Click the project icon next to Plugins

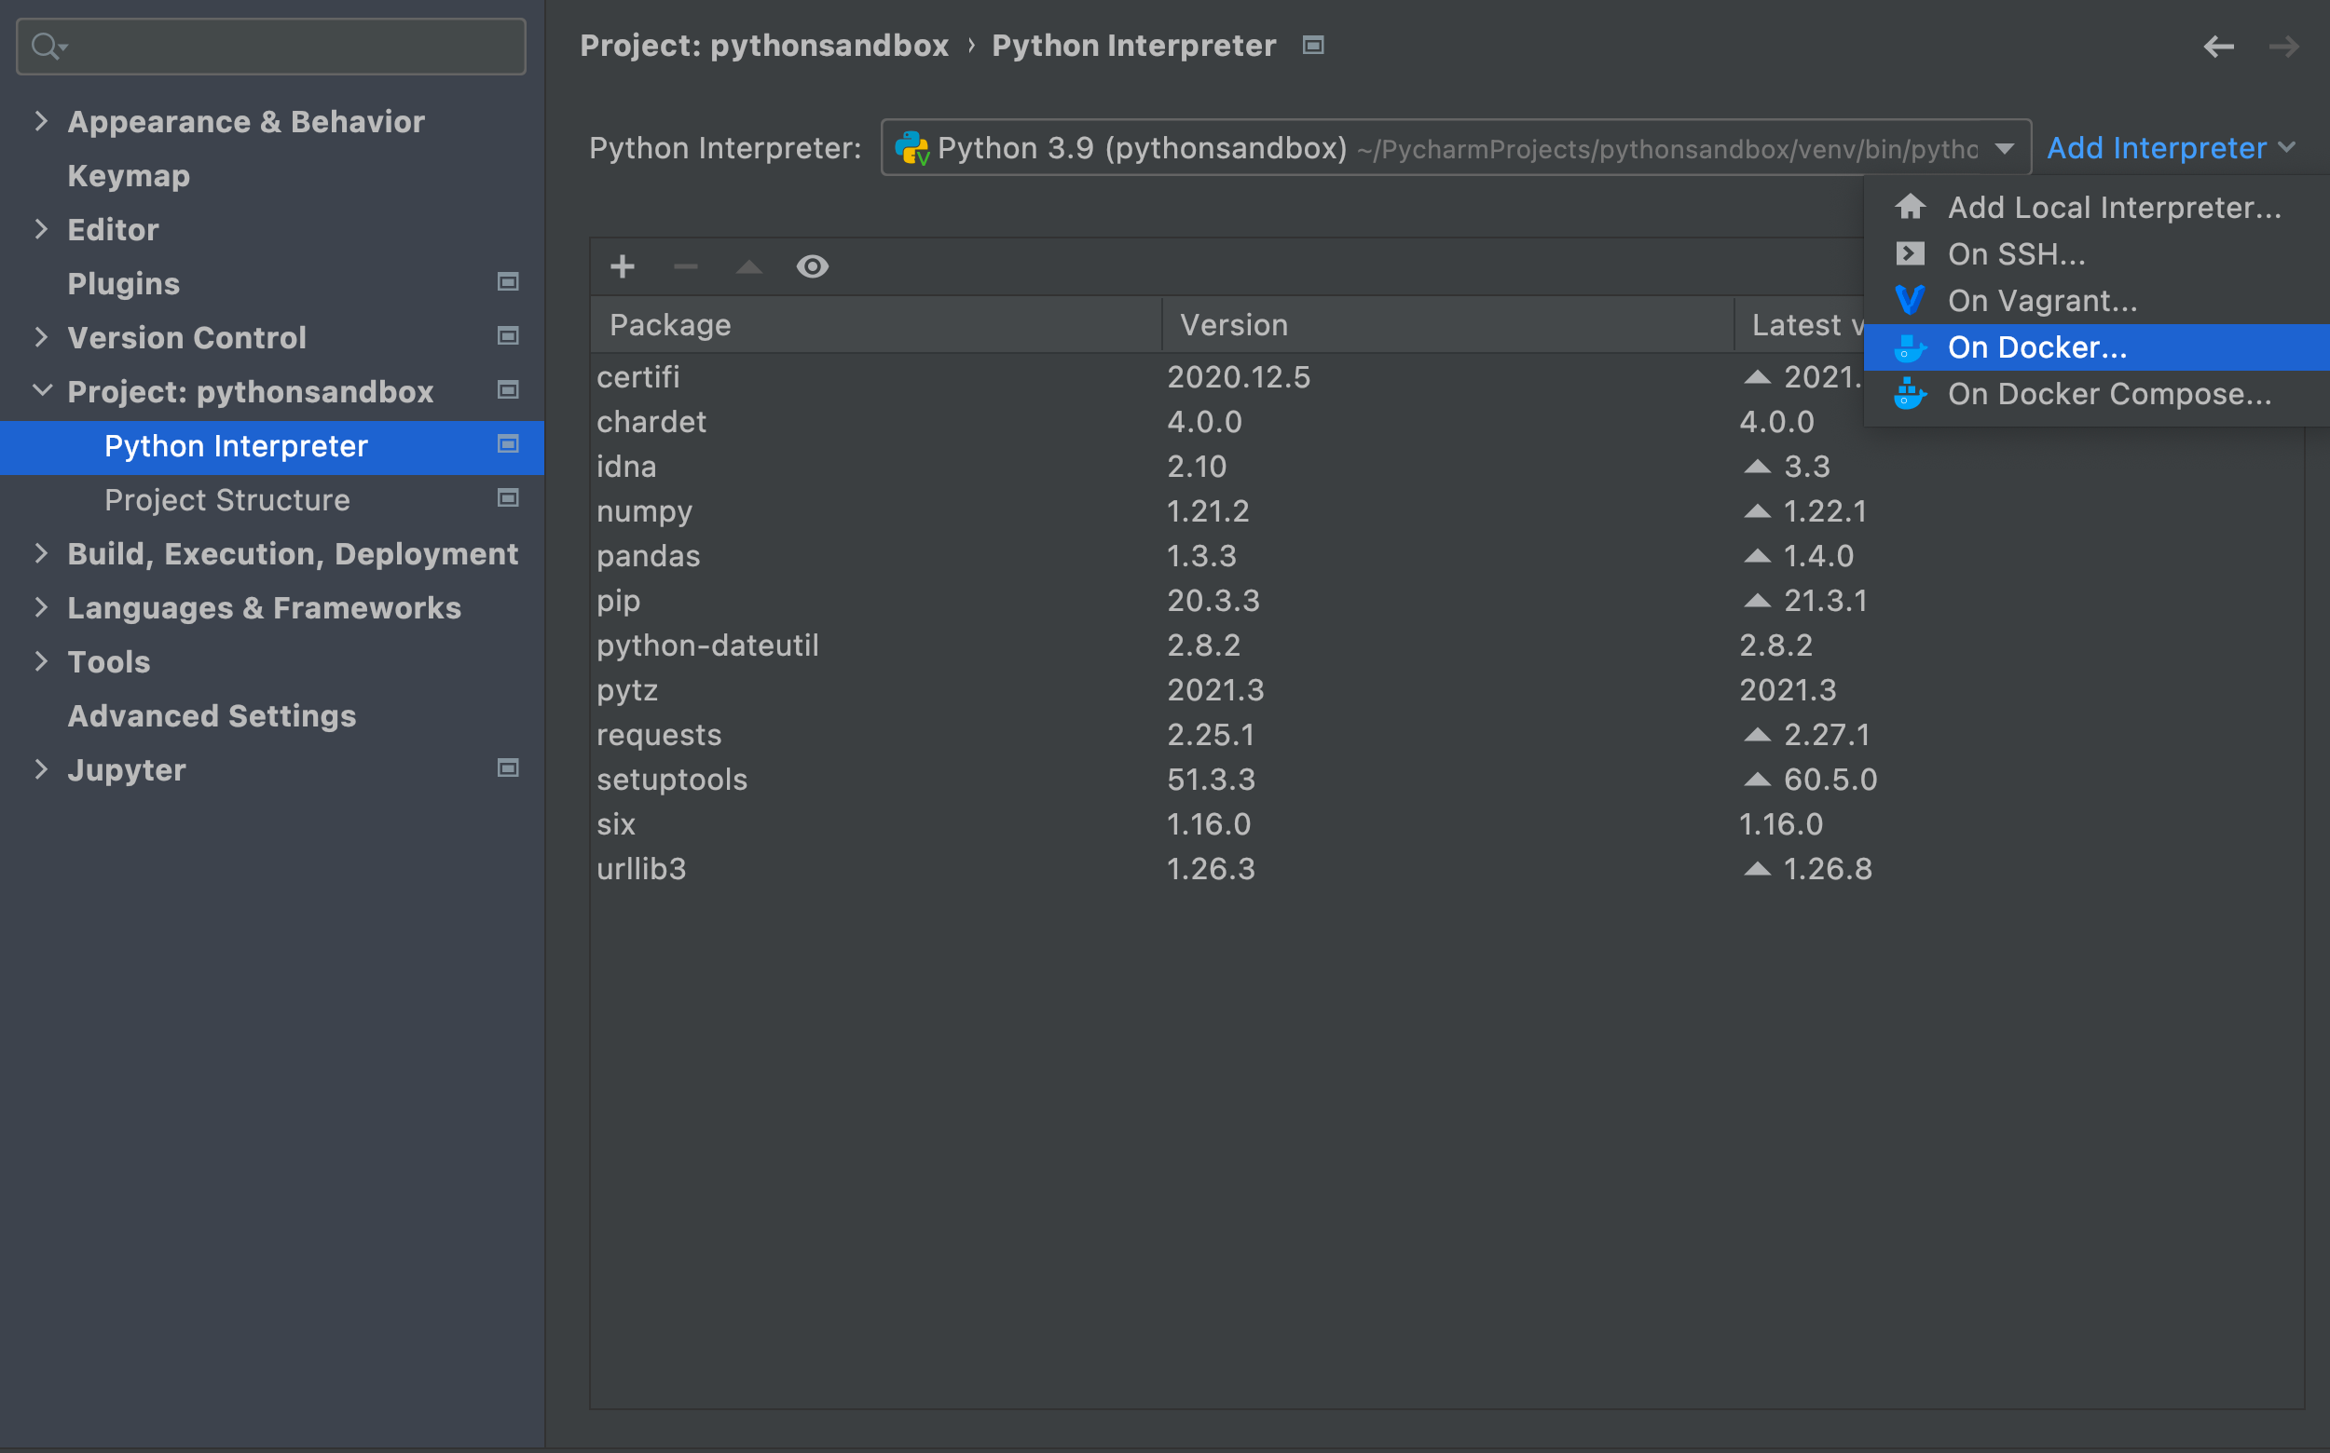point(508,281)
